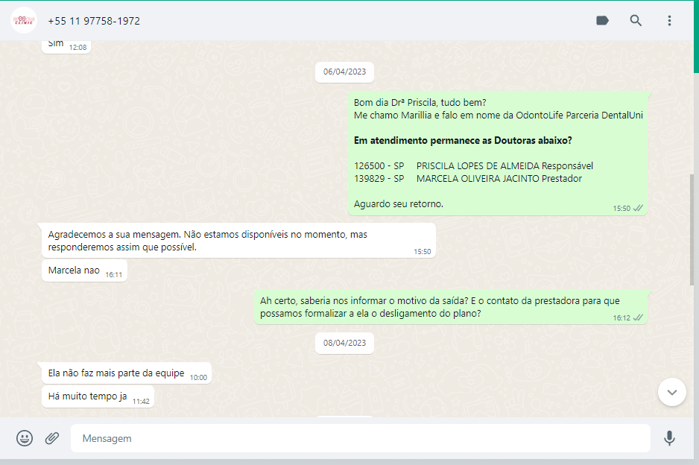Focus the Mensagem text field
Viewport: 699px width, 465px height.
(360, 438)
